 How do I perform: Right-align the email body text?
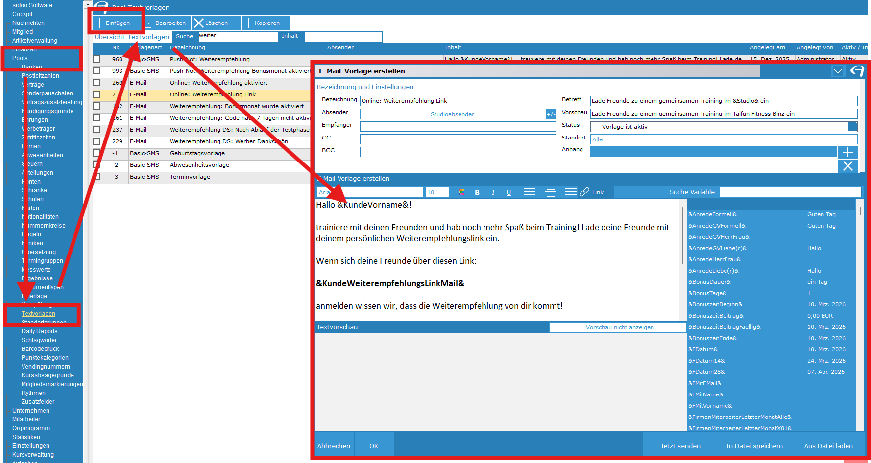click(x=570, y=192)
